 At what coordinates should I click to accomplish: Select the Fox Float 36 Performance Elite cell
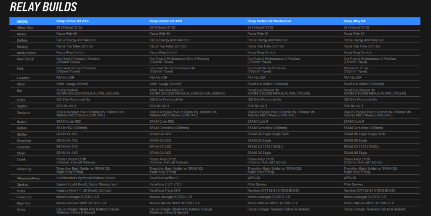click(x=172, y=70)
